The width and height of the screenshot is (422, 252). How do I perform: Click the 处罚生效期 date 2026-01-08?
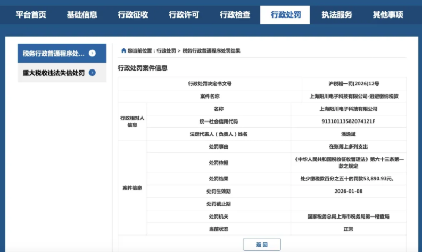click(349, 191)
